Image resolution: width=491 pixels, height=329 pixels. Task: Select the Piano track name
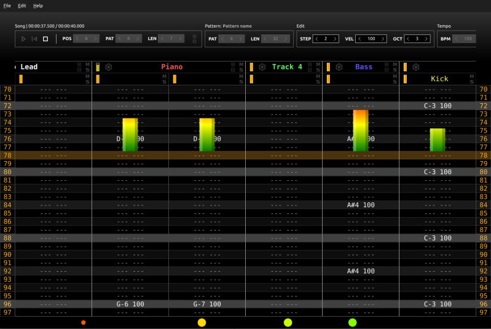171,67
